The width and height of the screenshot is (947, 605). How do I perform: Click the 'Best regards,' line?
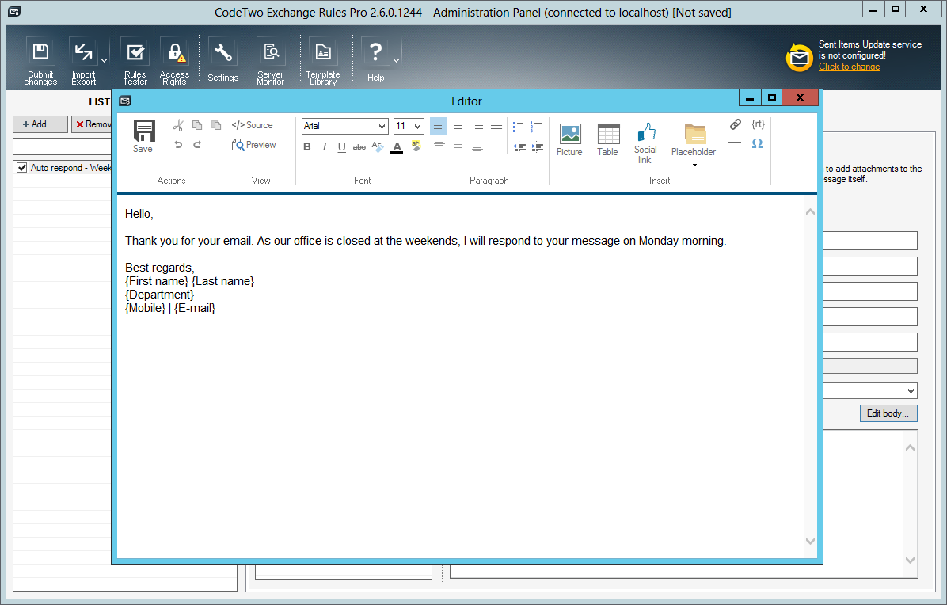[159, 268]
